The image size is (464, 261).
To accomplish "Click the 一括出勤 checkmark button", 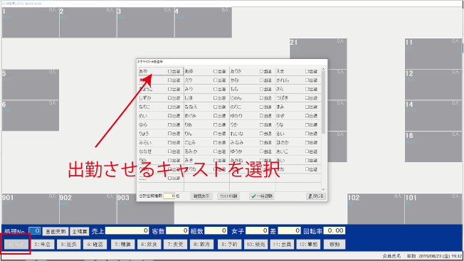I will (262, 196).
